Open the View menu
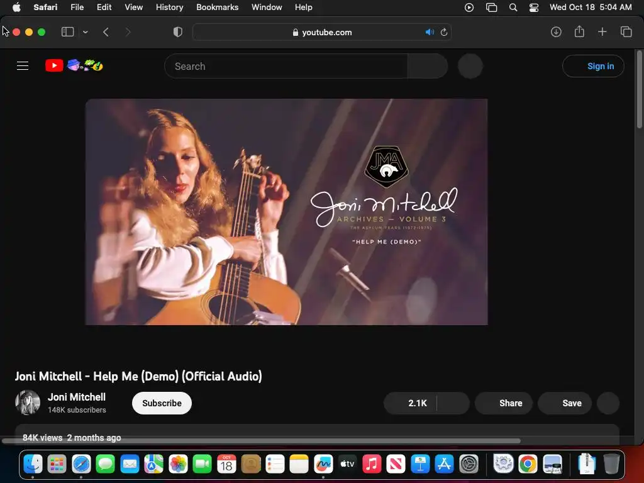Screen dimensions: 644x483 coord(133,8)
